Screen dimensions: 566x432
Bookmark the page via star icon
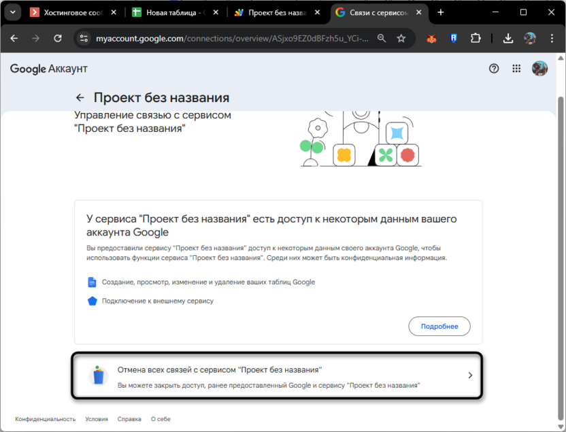point(401,39)
